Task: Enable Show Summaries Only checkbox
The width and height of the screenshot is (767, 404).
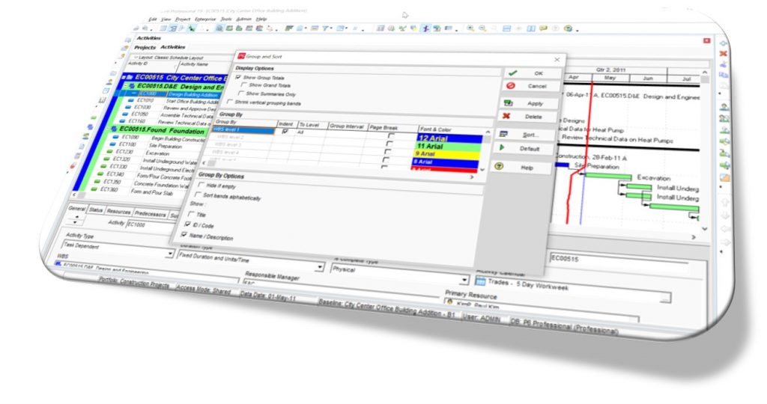Action: coord(240,94)
